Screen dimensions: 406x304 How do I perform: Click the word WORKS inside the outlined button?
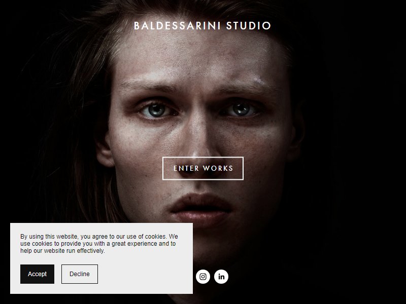218,168
